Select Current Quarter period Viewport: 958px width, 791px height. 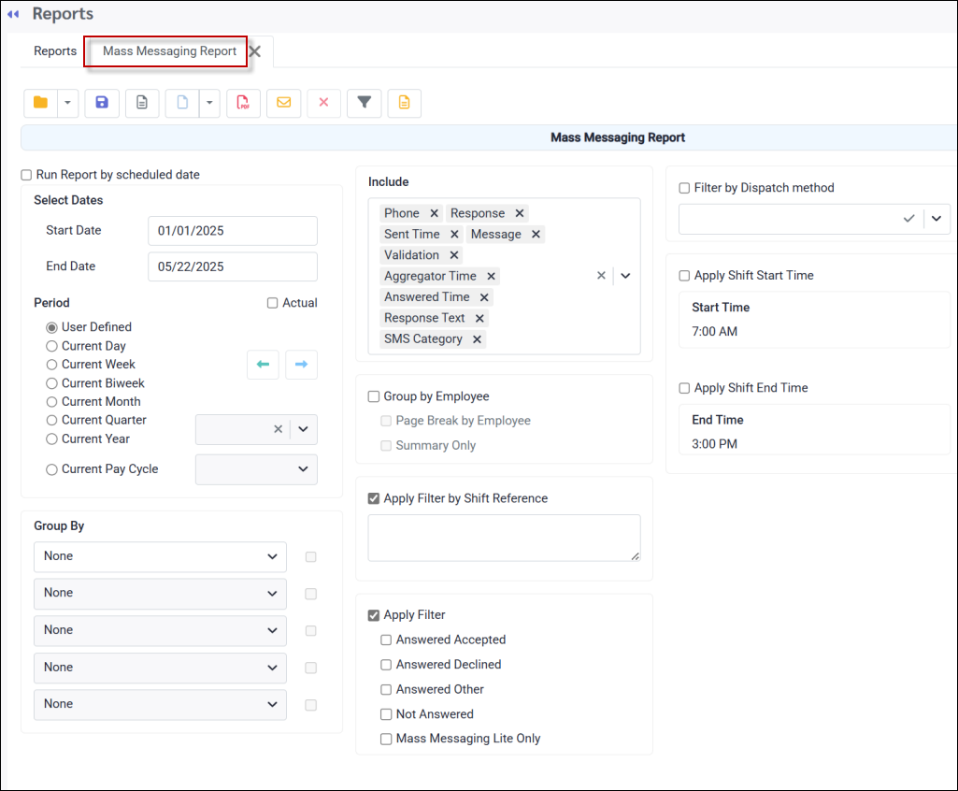pos(52,420)
